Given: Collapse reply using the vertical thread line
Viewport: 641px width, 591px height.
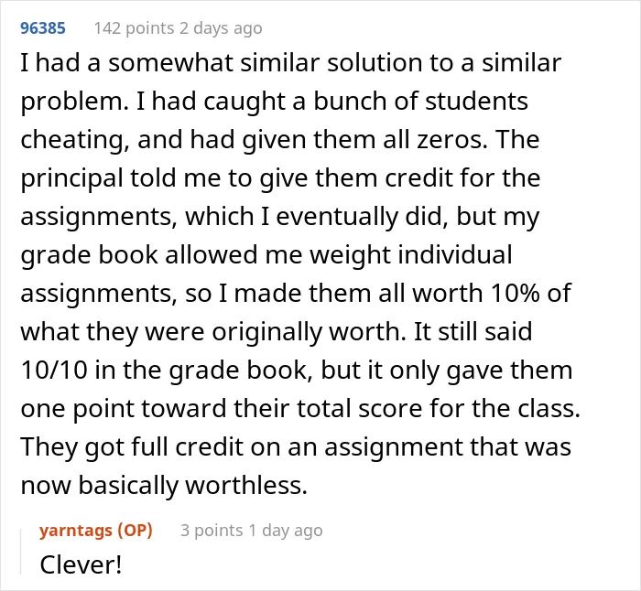Looking at the screenshot, I should 21,552.
